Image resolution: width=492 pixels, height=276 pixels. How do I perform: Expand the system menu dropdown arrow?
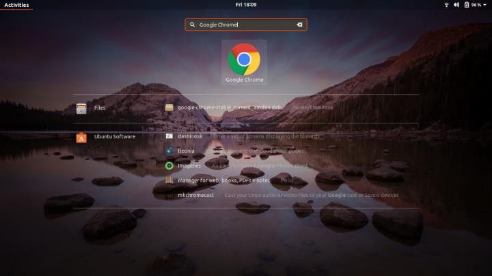(486, 5)
